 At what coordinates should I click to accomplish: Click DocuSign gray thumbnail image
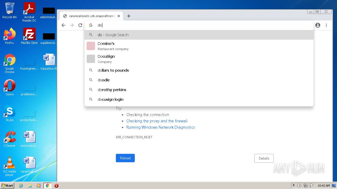(91, 59)
